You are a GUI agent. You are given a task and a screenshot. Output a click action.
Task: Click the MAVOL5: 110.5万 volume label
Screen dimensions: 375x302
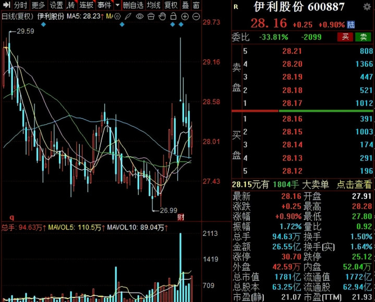(77, 227)
